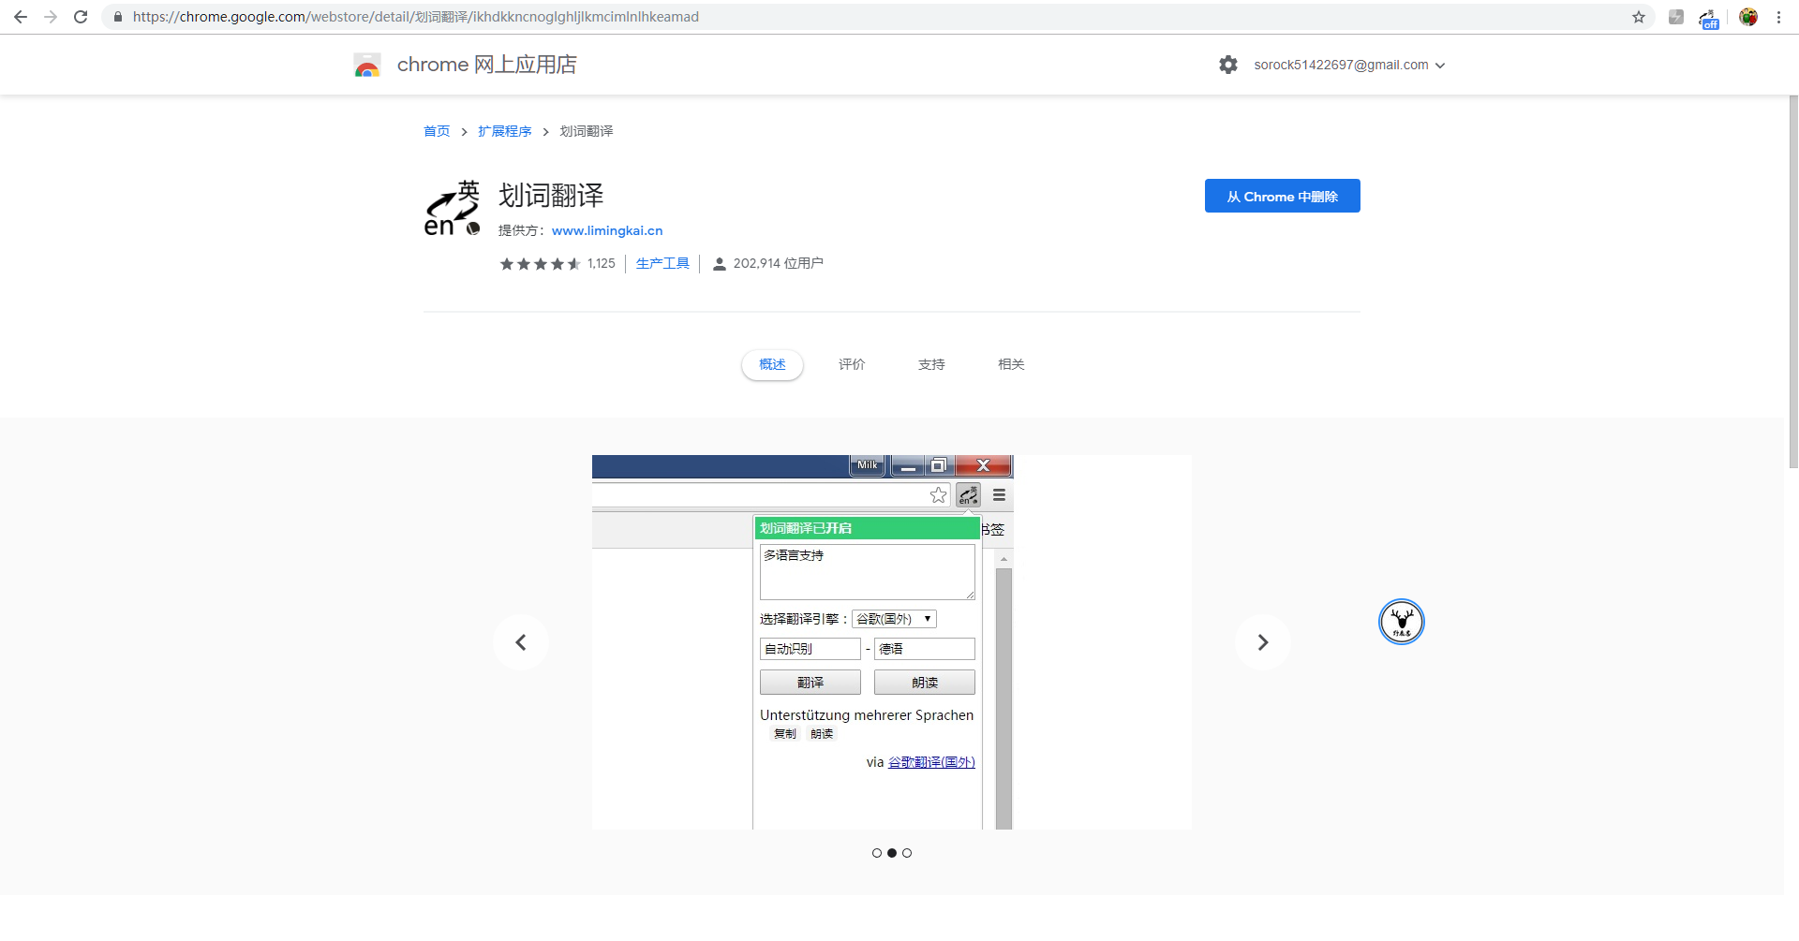This screenshot has width=1799, height=941.
Task: Show the previous screenshot with left arrow
Action: coord(521,642)
